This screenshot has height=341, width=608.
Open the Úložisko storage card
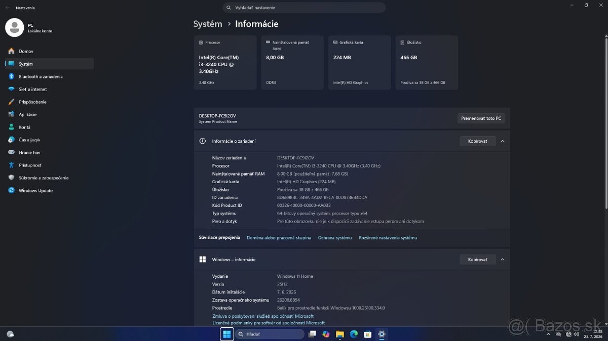427,63
